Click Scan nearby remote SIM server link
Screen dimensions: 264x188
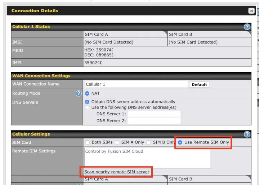coord(117,172)
